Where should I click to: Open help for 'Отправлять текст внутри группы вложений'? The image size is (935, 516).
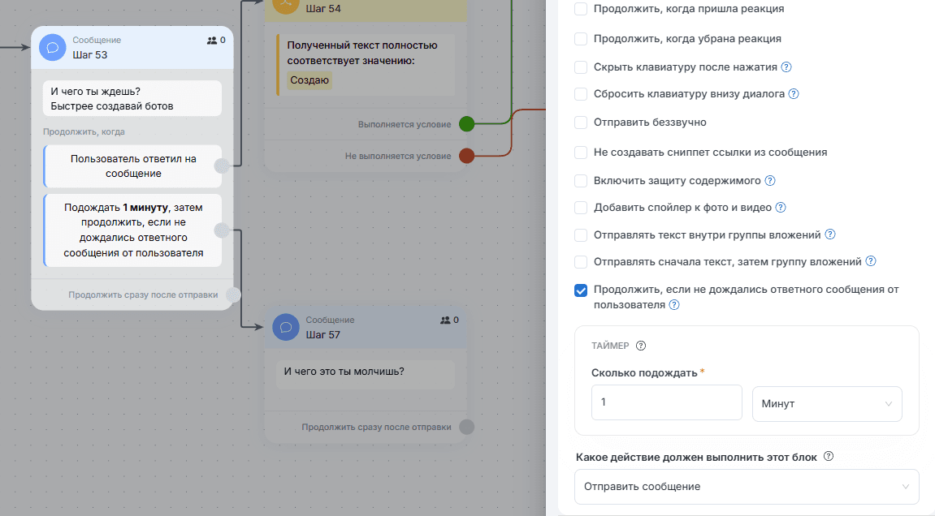click(830, 234)
